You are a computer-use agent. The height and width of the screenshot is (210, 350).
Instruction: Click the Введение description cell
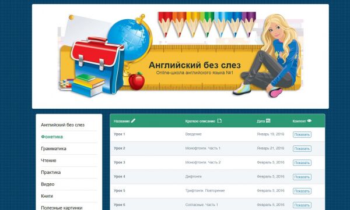click(193, 134)
